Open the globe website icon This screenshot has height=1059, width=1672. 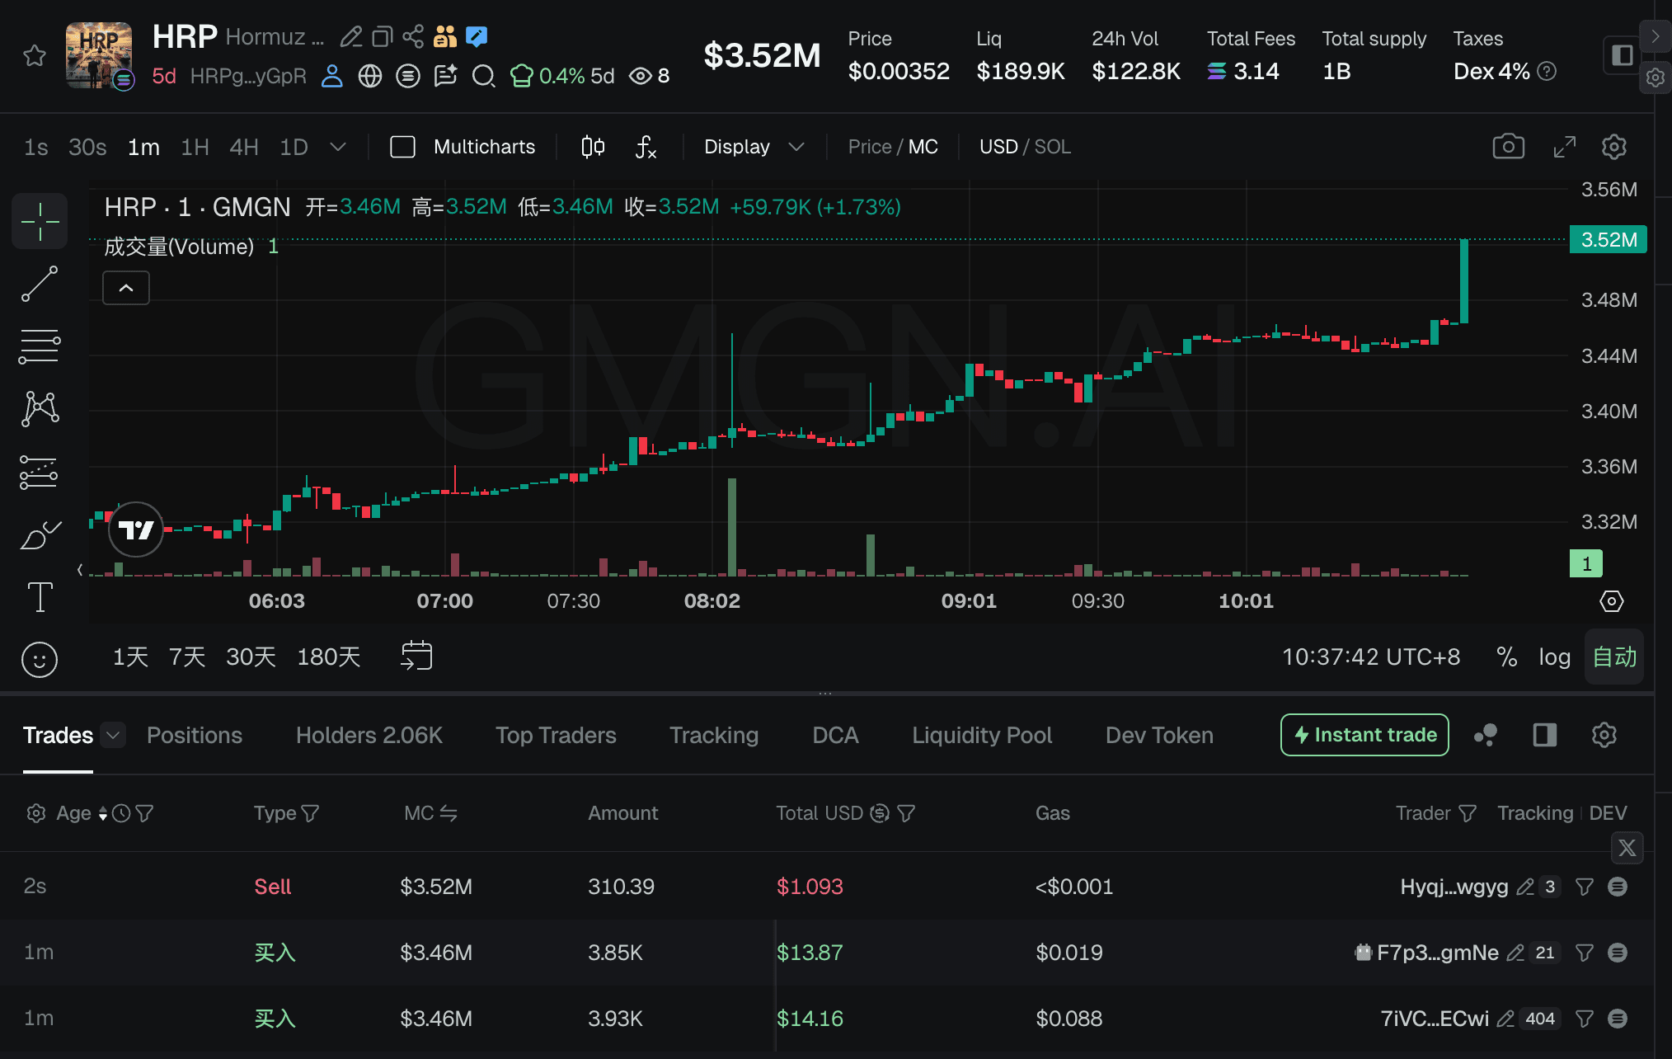pyautogui.click(x=370, y=76)
